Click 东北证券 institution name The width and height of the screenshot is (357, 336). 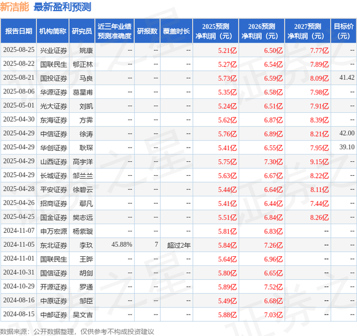tap(54, 245)
